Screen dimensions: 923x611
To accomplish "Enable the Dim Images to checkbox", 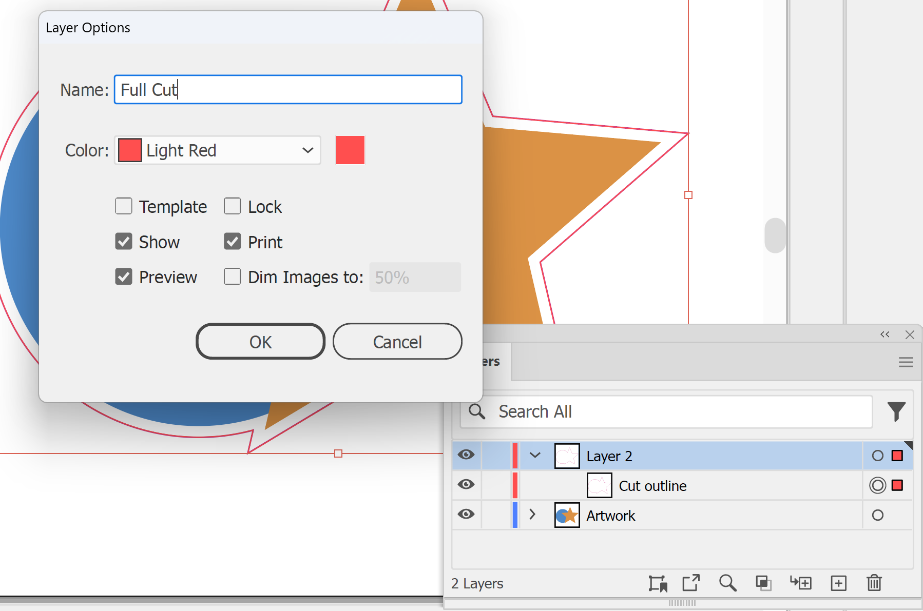I will point(233,277).
